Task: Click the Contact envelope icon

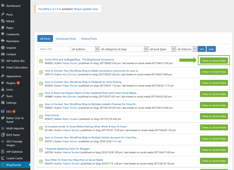Action: [x=3, y=54]
